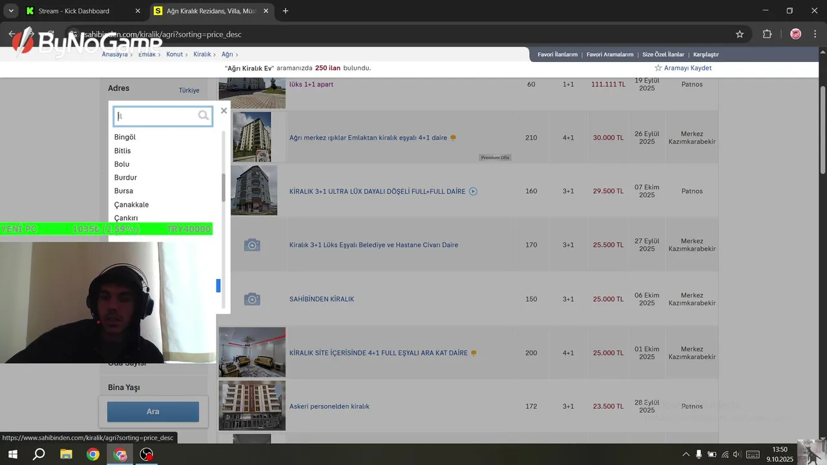Select Bitlis from the city list
Image resolution: width=827 pixels, height=465 pixels.
click(122, 150)
